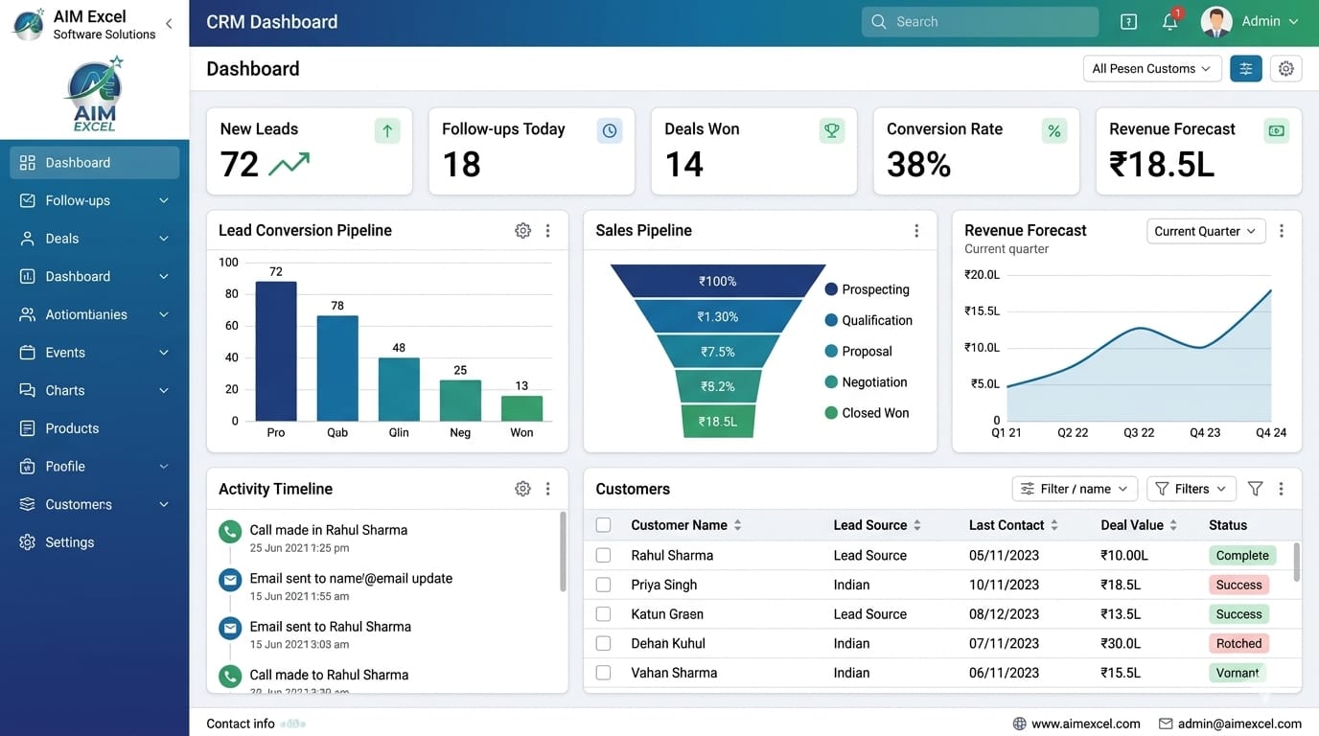
Task: Toggle the select-all customers checkbox
Action: (603, 525)
